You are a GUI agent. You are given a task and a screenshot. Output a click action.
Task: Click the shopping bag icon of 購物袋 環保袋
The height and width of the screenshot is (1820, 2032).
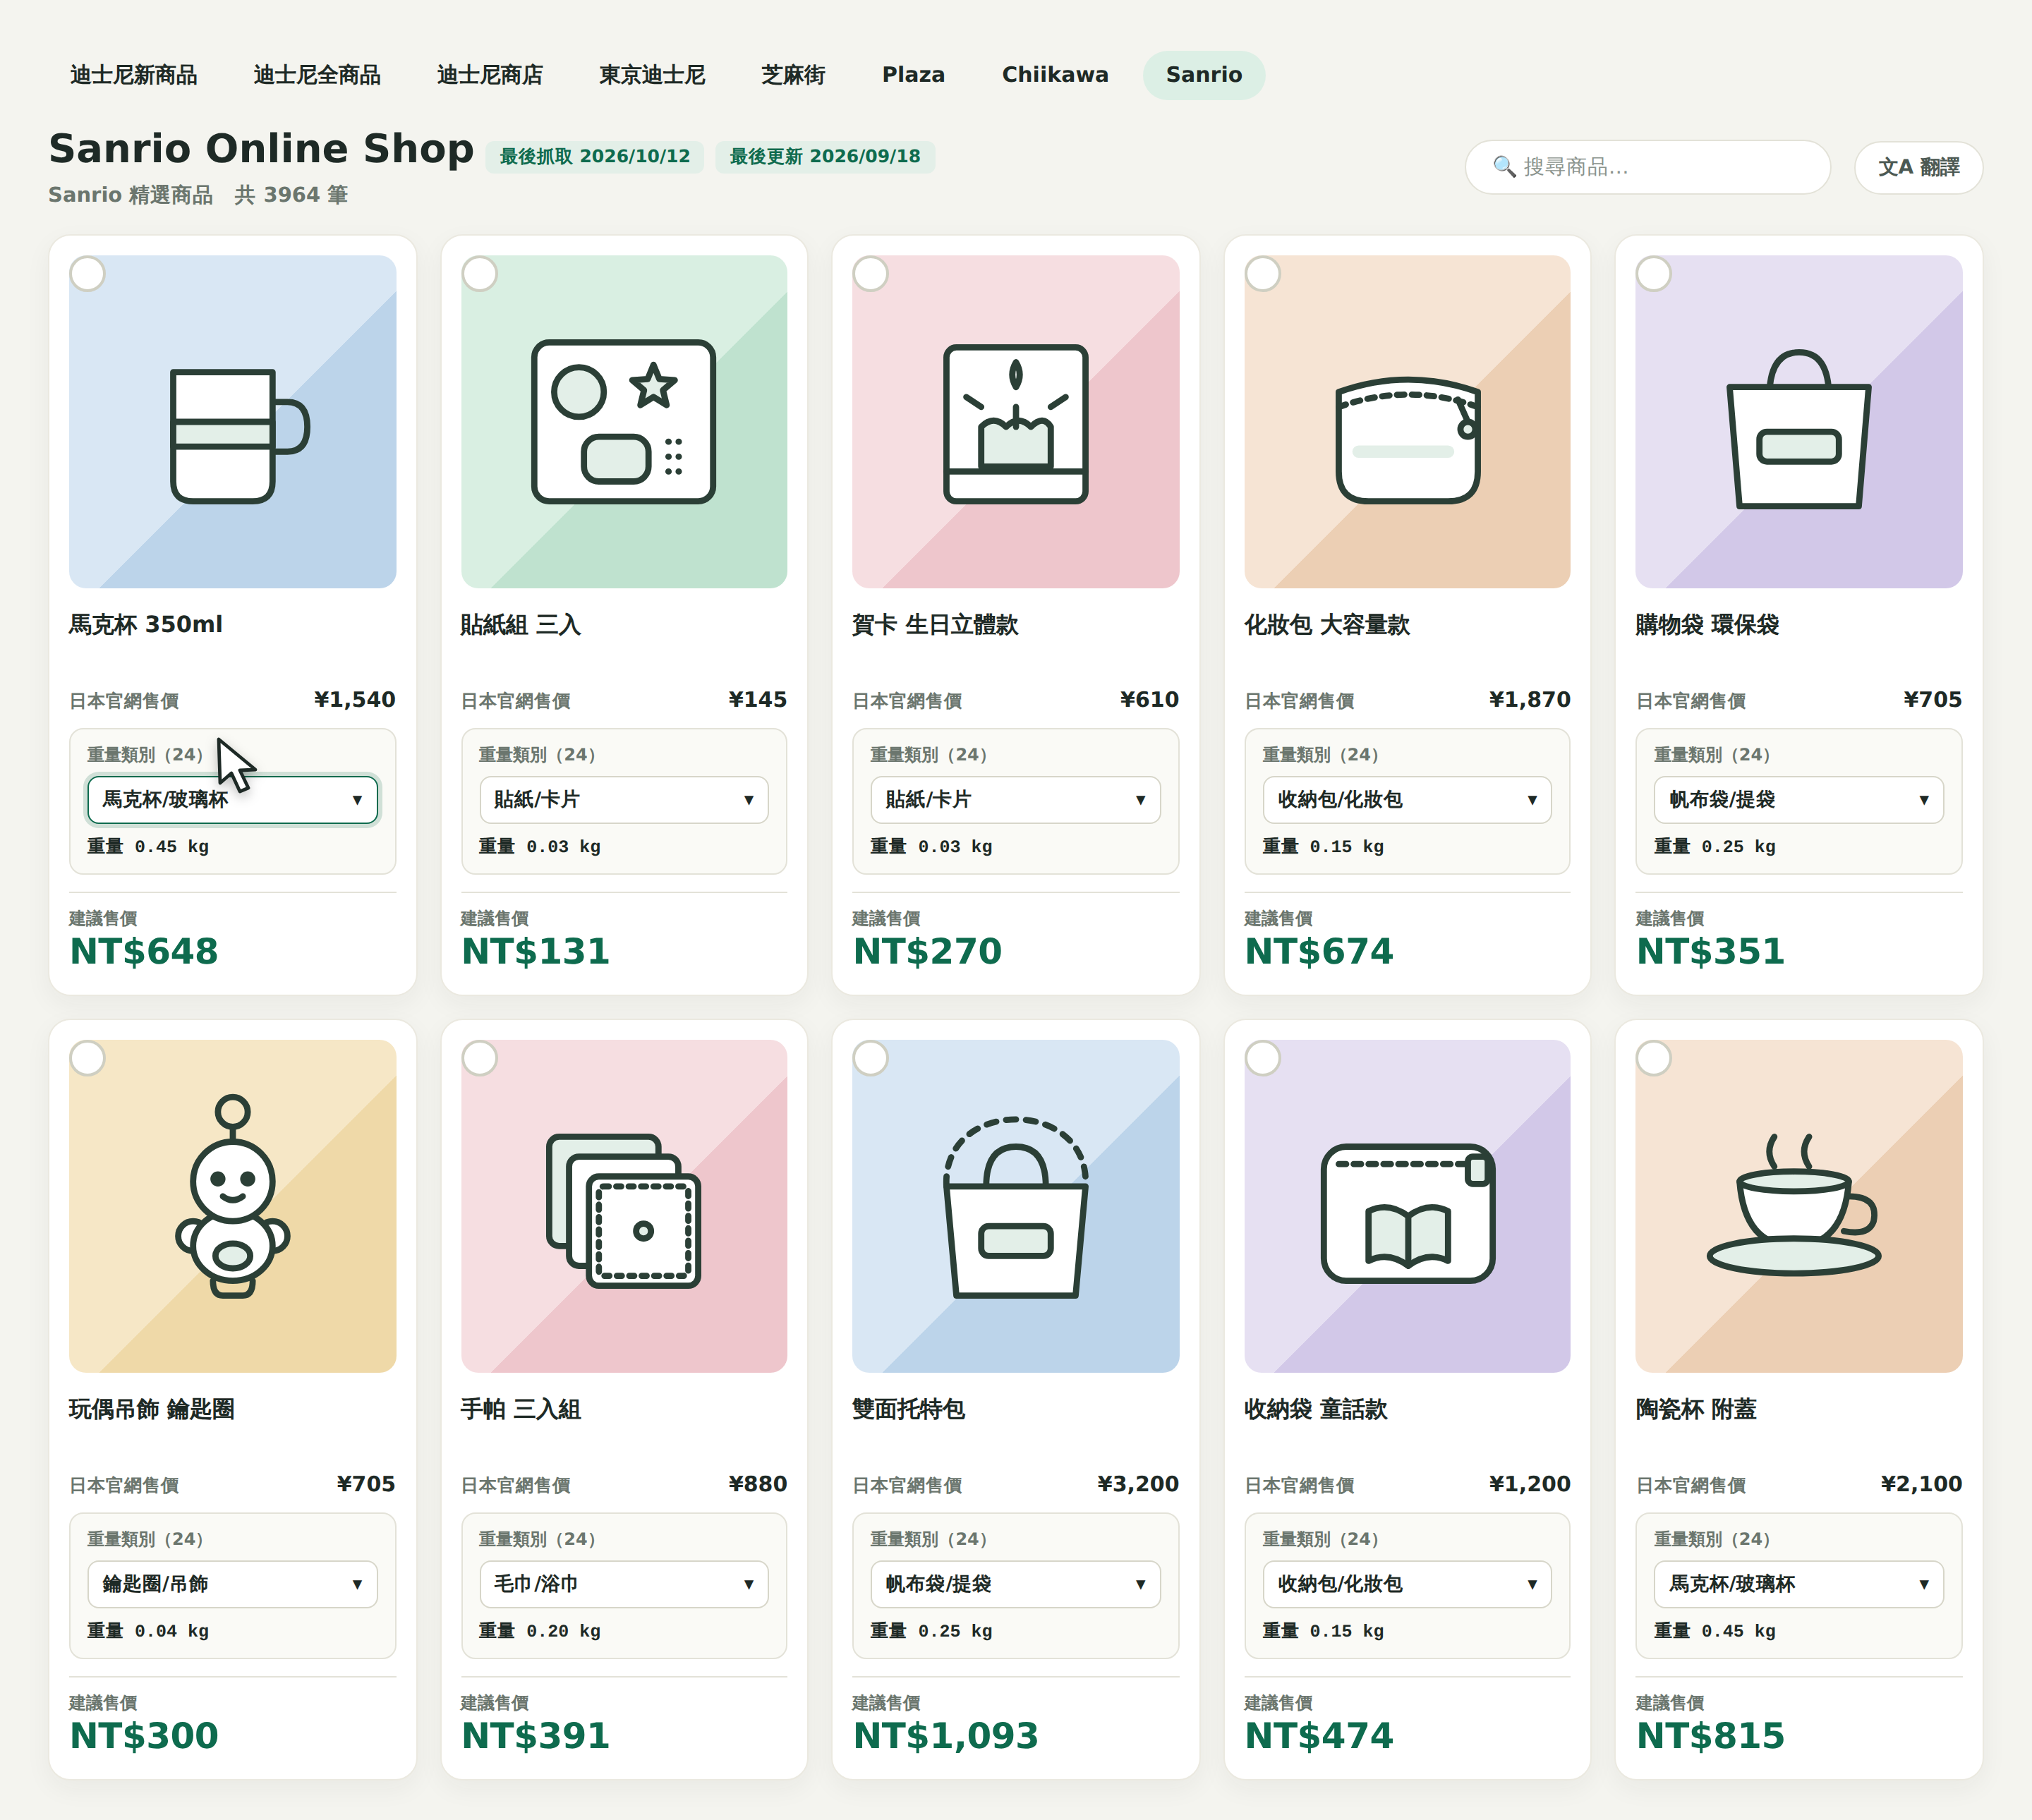tap(1798, 421)
